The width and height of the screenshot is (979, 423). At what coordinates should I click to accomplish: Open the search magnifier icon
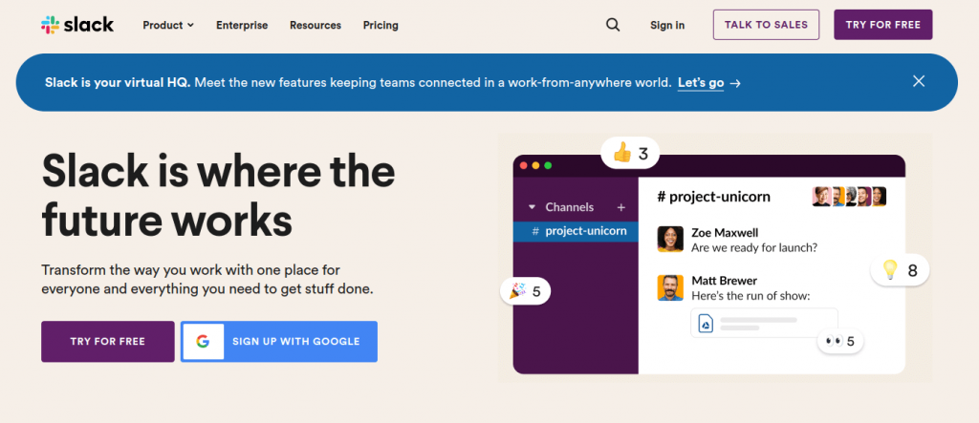[613, 25]
